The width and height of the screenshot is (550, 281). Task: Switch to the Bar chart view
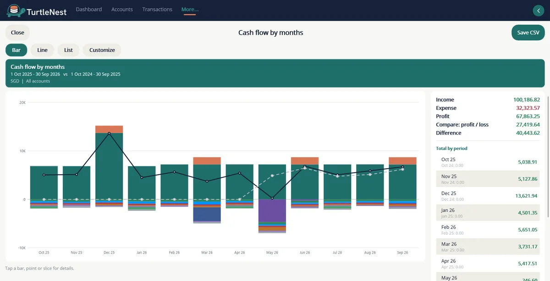click(16, 50)
